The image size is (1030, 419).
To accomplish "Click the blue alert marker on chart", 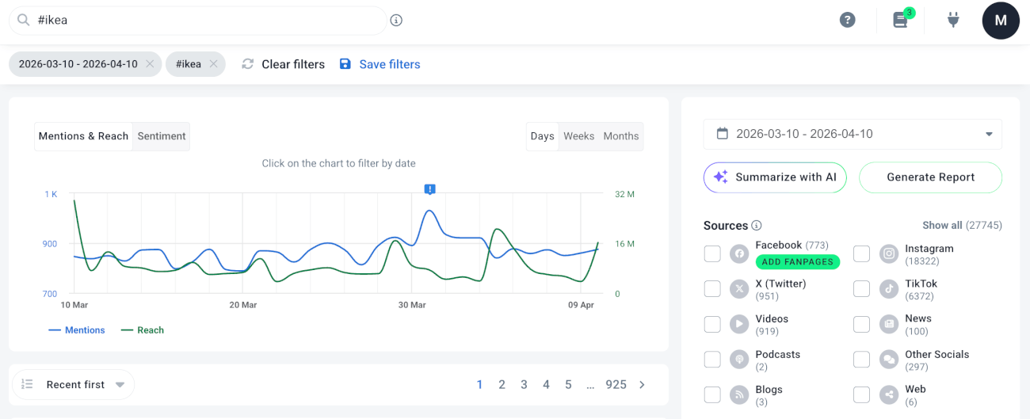I will coord(429,189).
